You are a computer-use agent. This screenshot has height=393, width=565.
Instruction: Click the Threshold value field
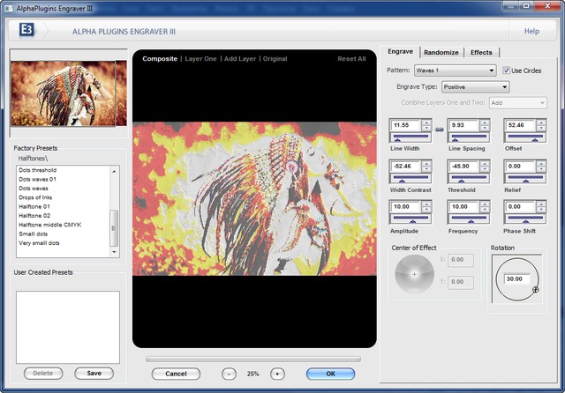pos(463,166)
